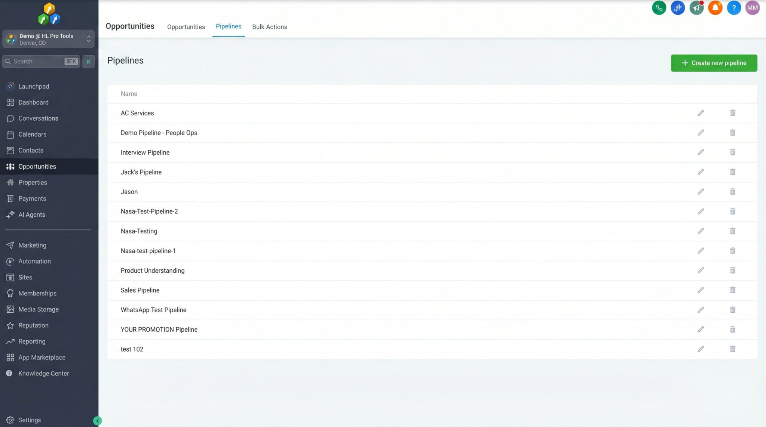Delete the Nasa-Testing pipeline
The width and height of the screenshot is (766, 427).
(x=732, y=231)
